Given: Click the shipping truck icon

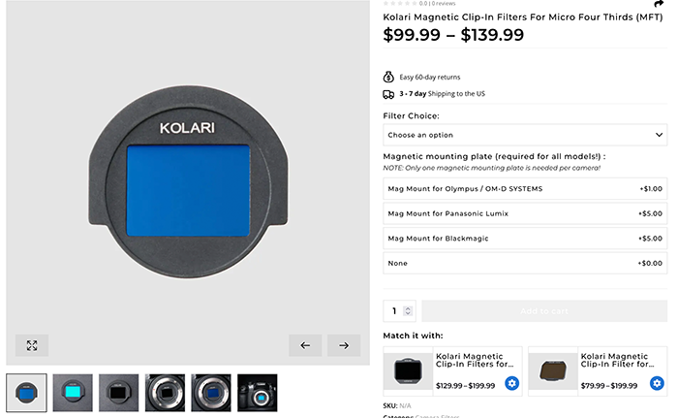Looking at the screenshot, I should click(388, 94).
